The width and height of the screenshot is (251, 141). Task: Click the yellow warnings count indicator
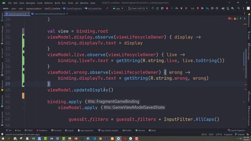236,18
